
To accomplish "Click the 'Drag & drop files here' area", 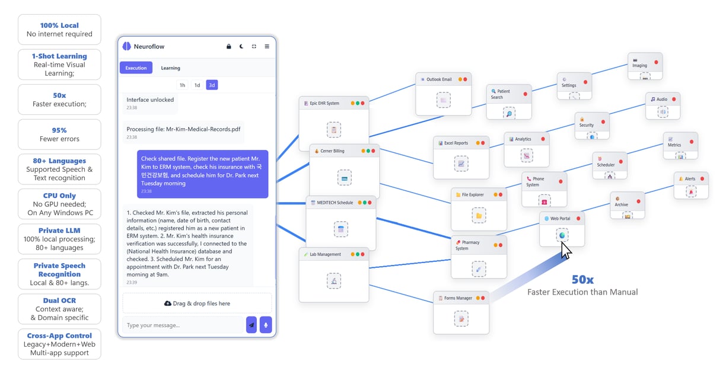I will coord(197,303).
